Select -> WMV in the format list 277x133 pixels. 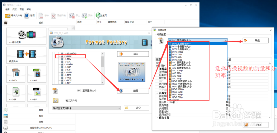click(x=68, y=72)
